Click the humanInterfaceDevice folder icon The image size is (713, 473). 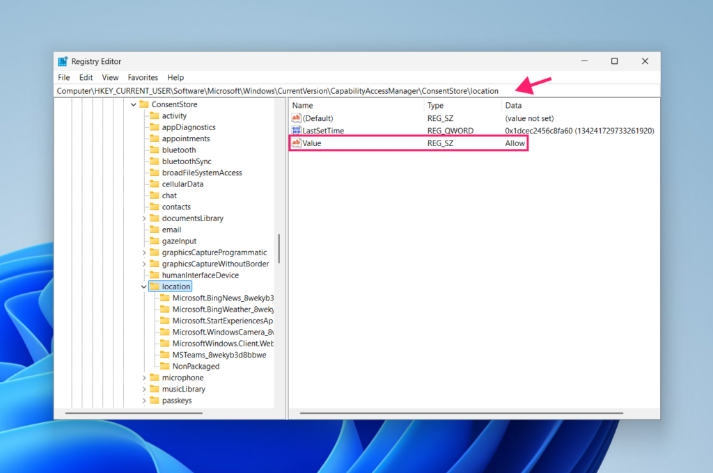pos(155,275)
